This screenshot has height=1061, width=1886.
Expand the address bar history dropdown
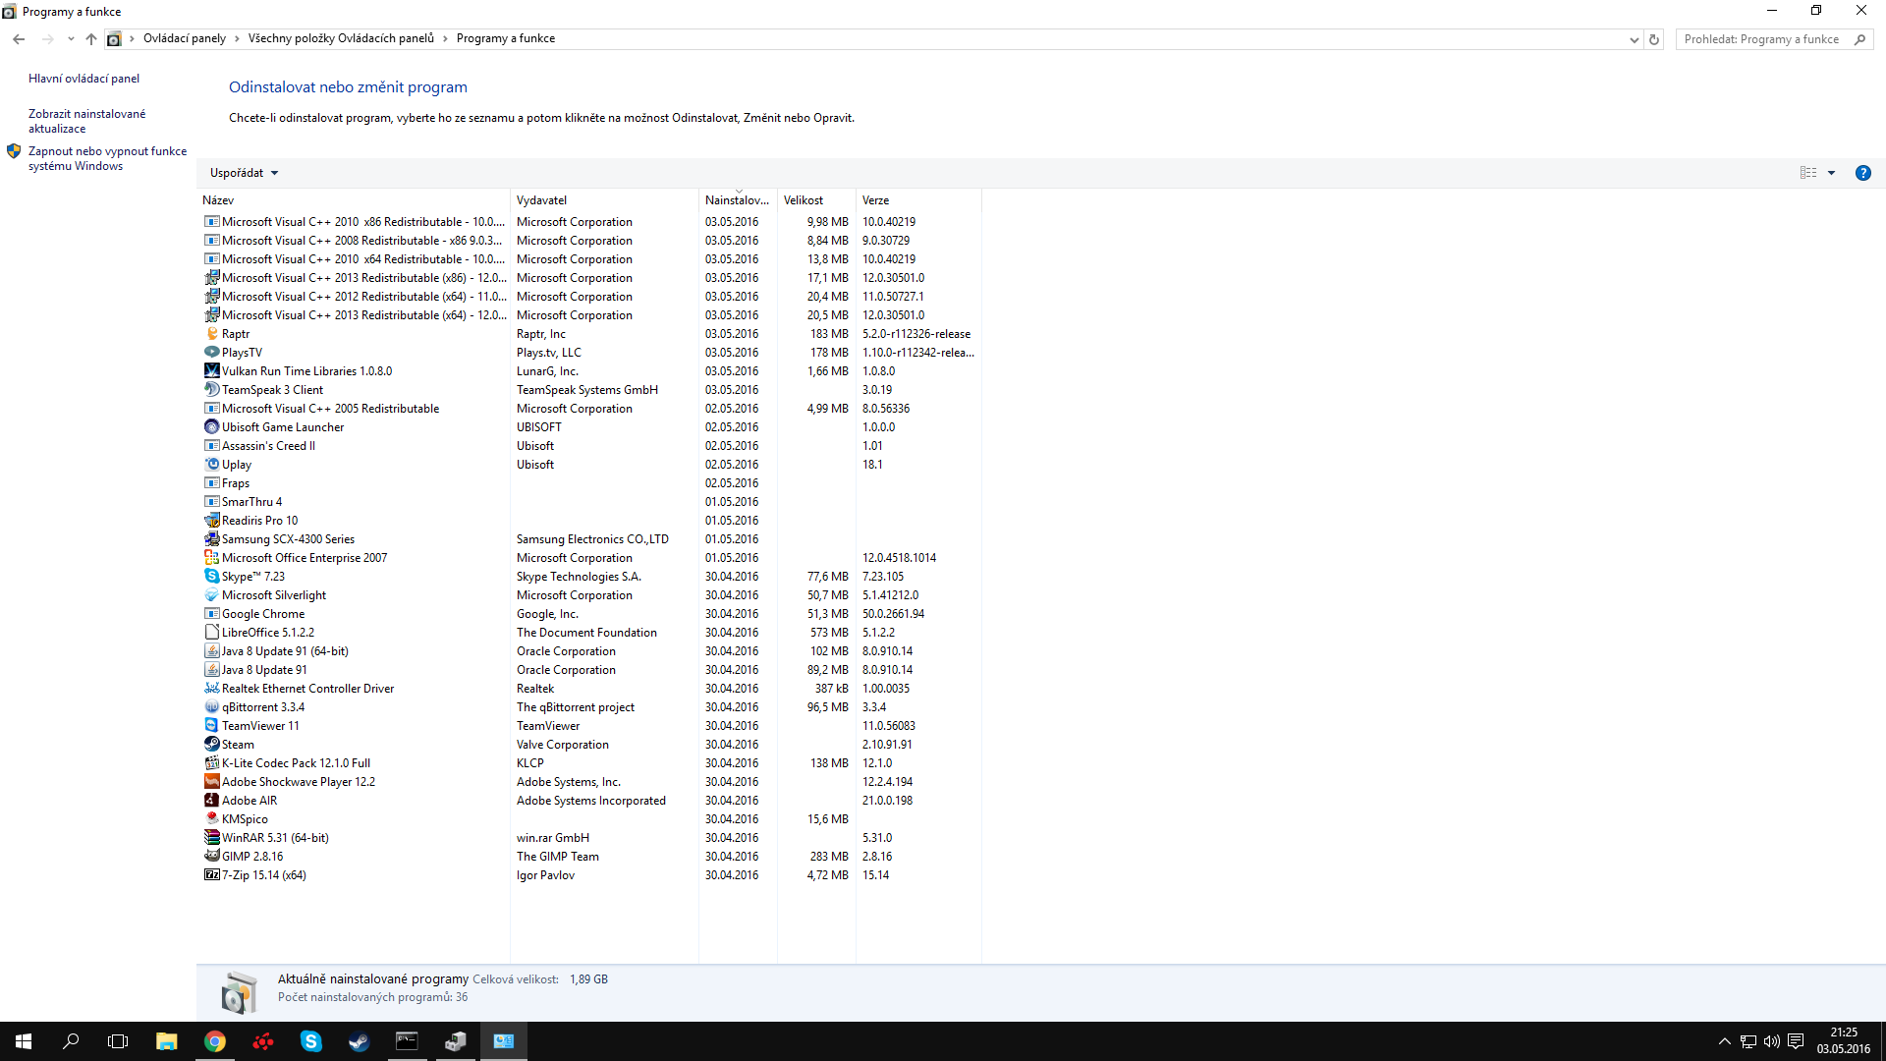[x=1634, y=39]
